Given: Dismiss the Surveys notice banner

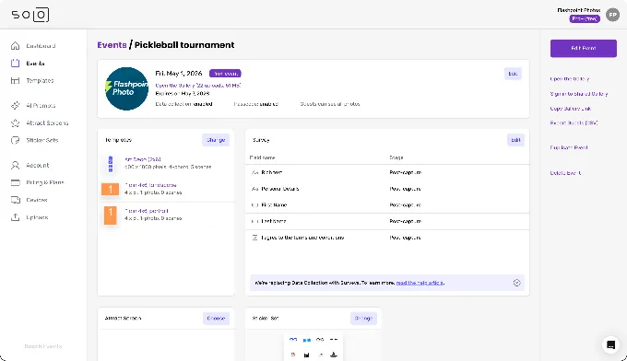Looking at the screenshot, I should click(x=516, y=283).
